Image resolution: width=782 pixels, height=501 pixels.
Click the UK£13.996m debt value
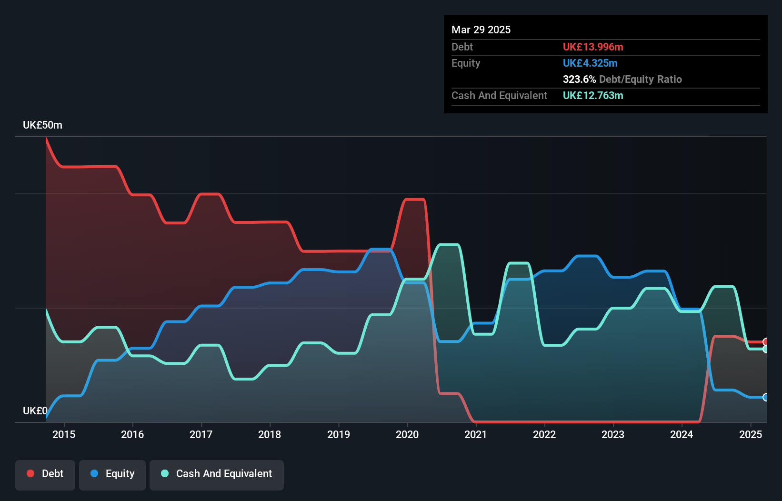tap(593, 47)
